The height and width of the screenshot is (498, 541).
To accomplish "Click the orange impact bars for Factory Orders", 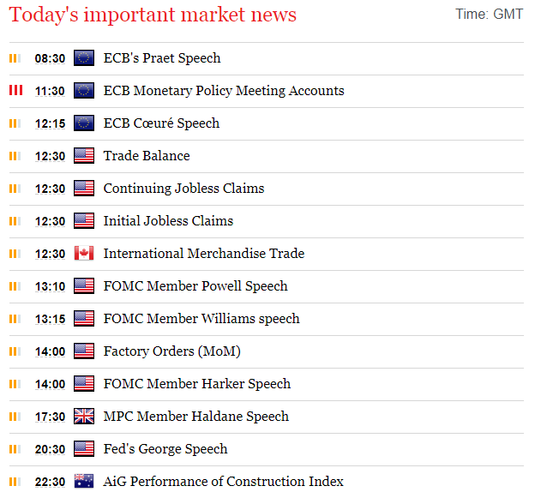I will pyautogui.click(x=15, y=351).
